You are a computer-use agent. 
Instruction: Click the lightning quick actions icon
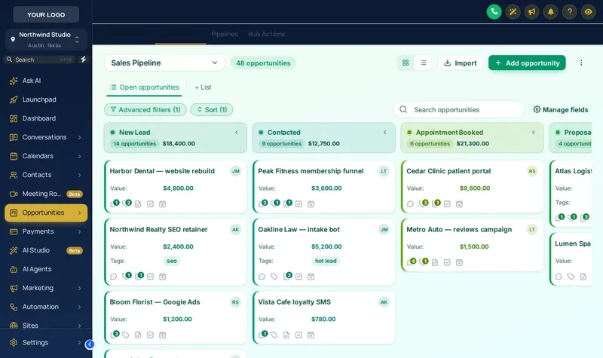coord(83,60)
